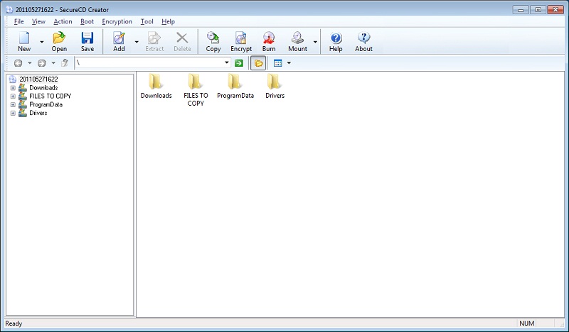Select Downloads in the folder tree

point(43,88)
